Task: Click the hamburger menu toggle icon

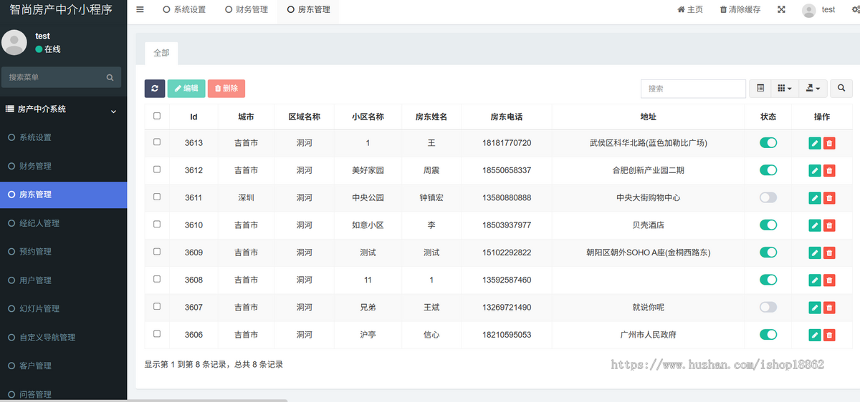Action: coord(140,10)
